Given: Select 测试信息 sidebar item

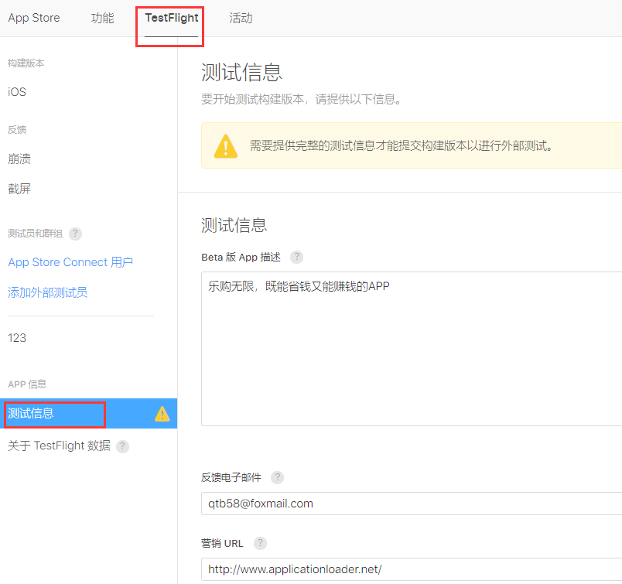Looking at the screenshot, I should (88, 413).
